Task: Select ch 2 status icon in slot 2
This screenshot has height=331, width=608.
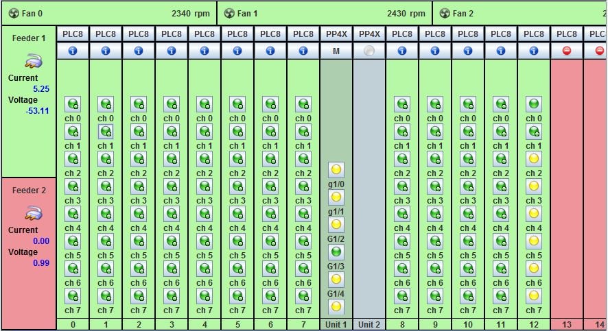Action: click(x=139, y=159)
